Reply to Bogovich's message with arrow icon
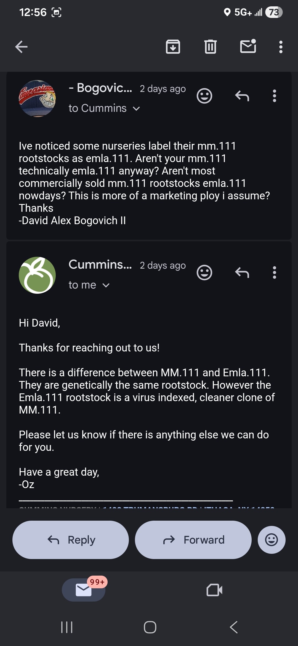298x646 pixels. coord(242,96)
